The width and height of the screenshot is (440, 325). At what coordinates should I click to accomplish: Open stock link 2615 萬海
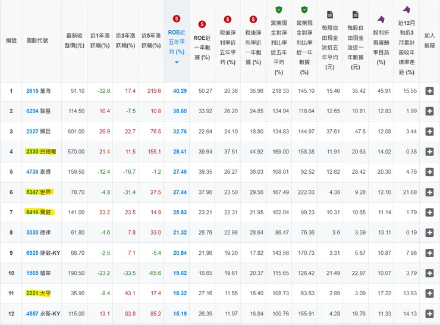pyautogui.click(x=39, y=91)
